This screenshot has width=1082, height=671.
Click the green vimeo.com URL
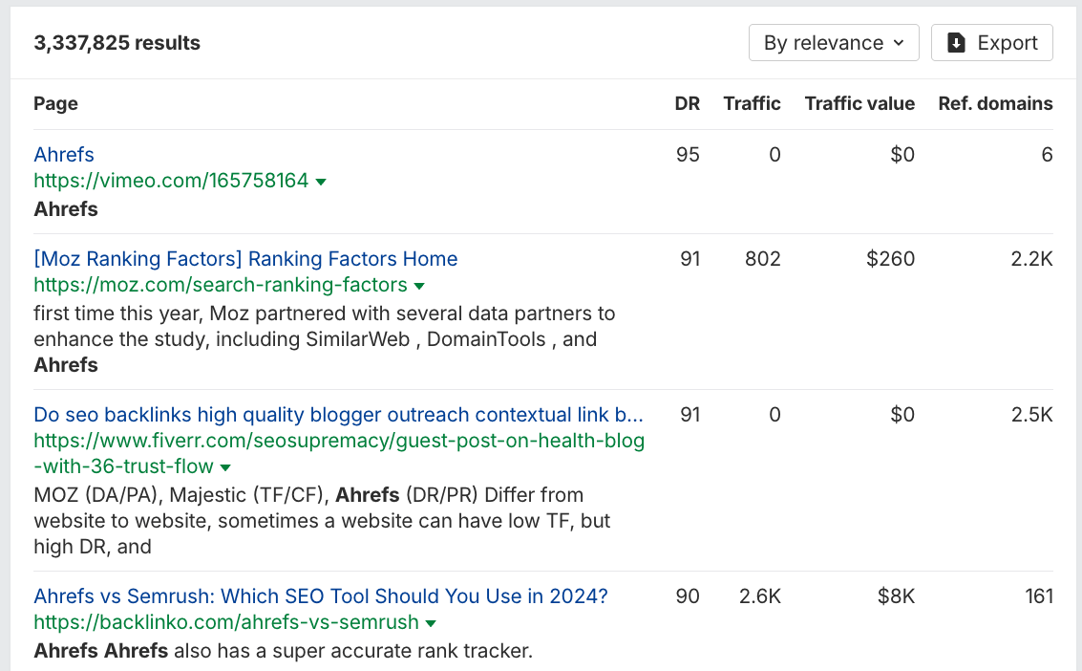click(170, 181)
